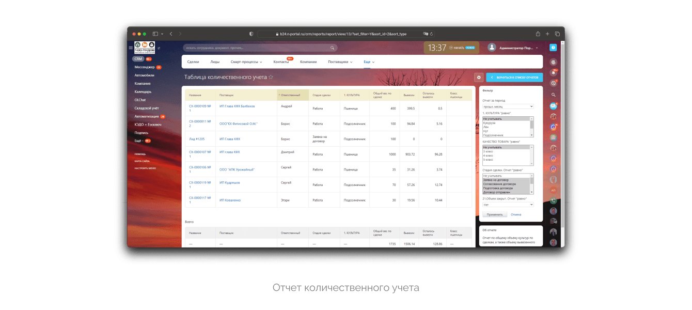692x310 pixels.
Task: Open Лид #1205 link
Action: pos(197,139)
